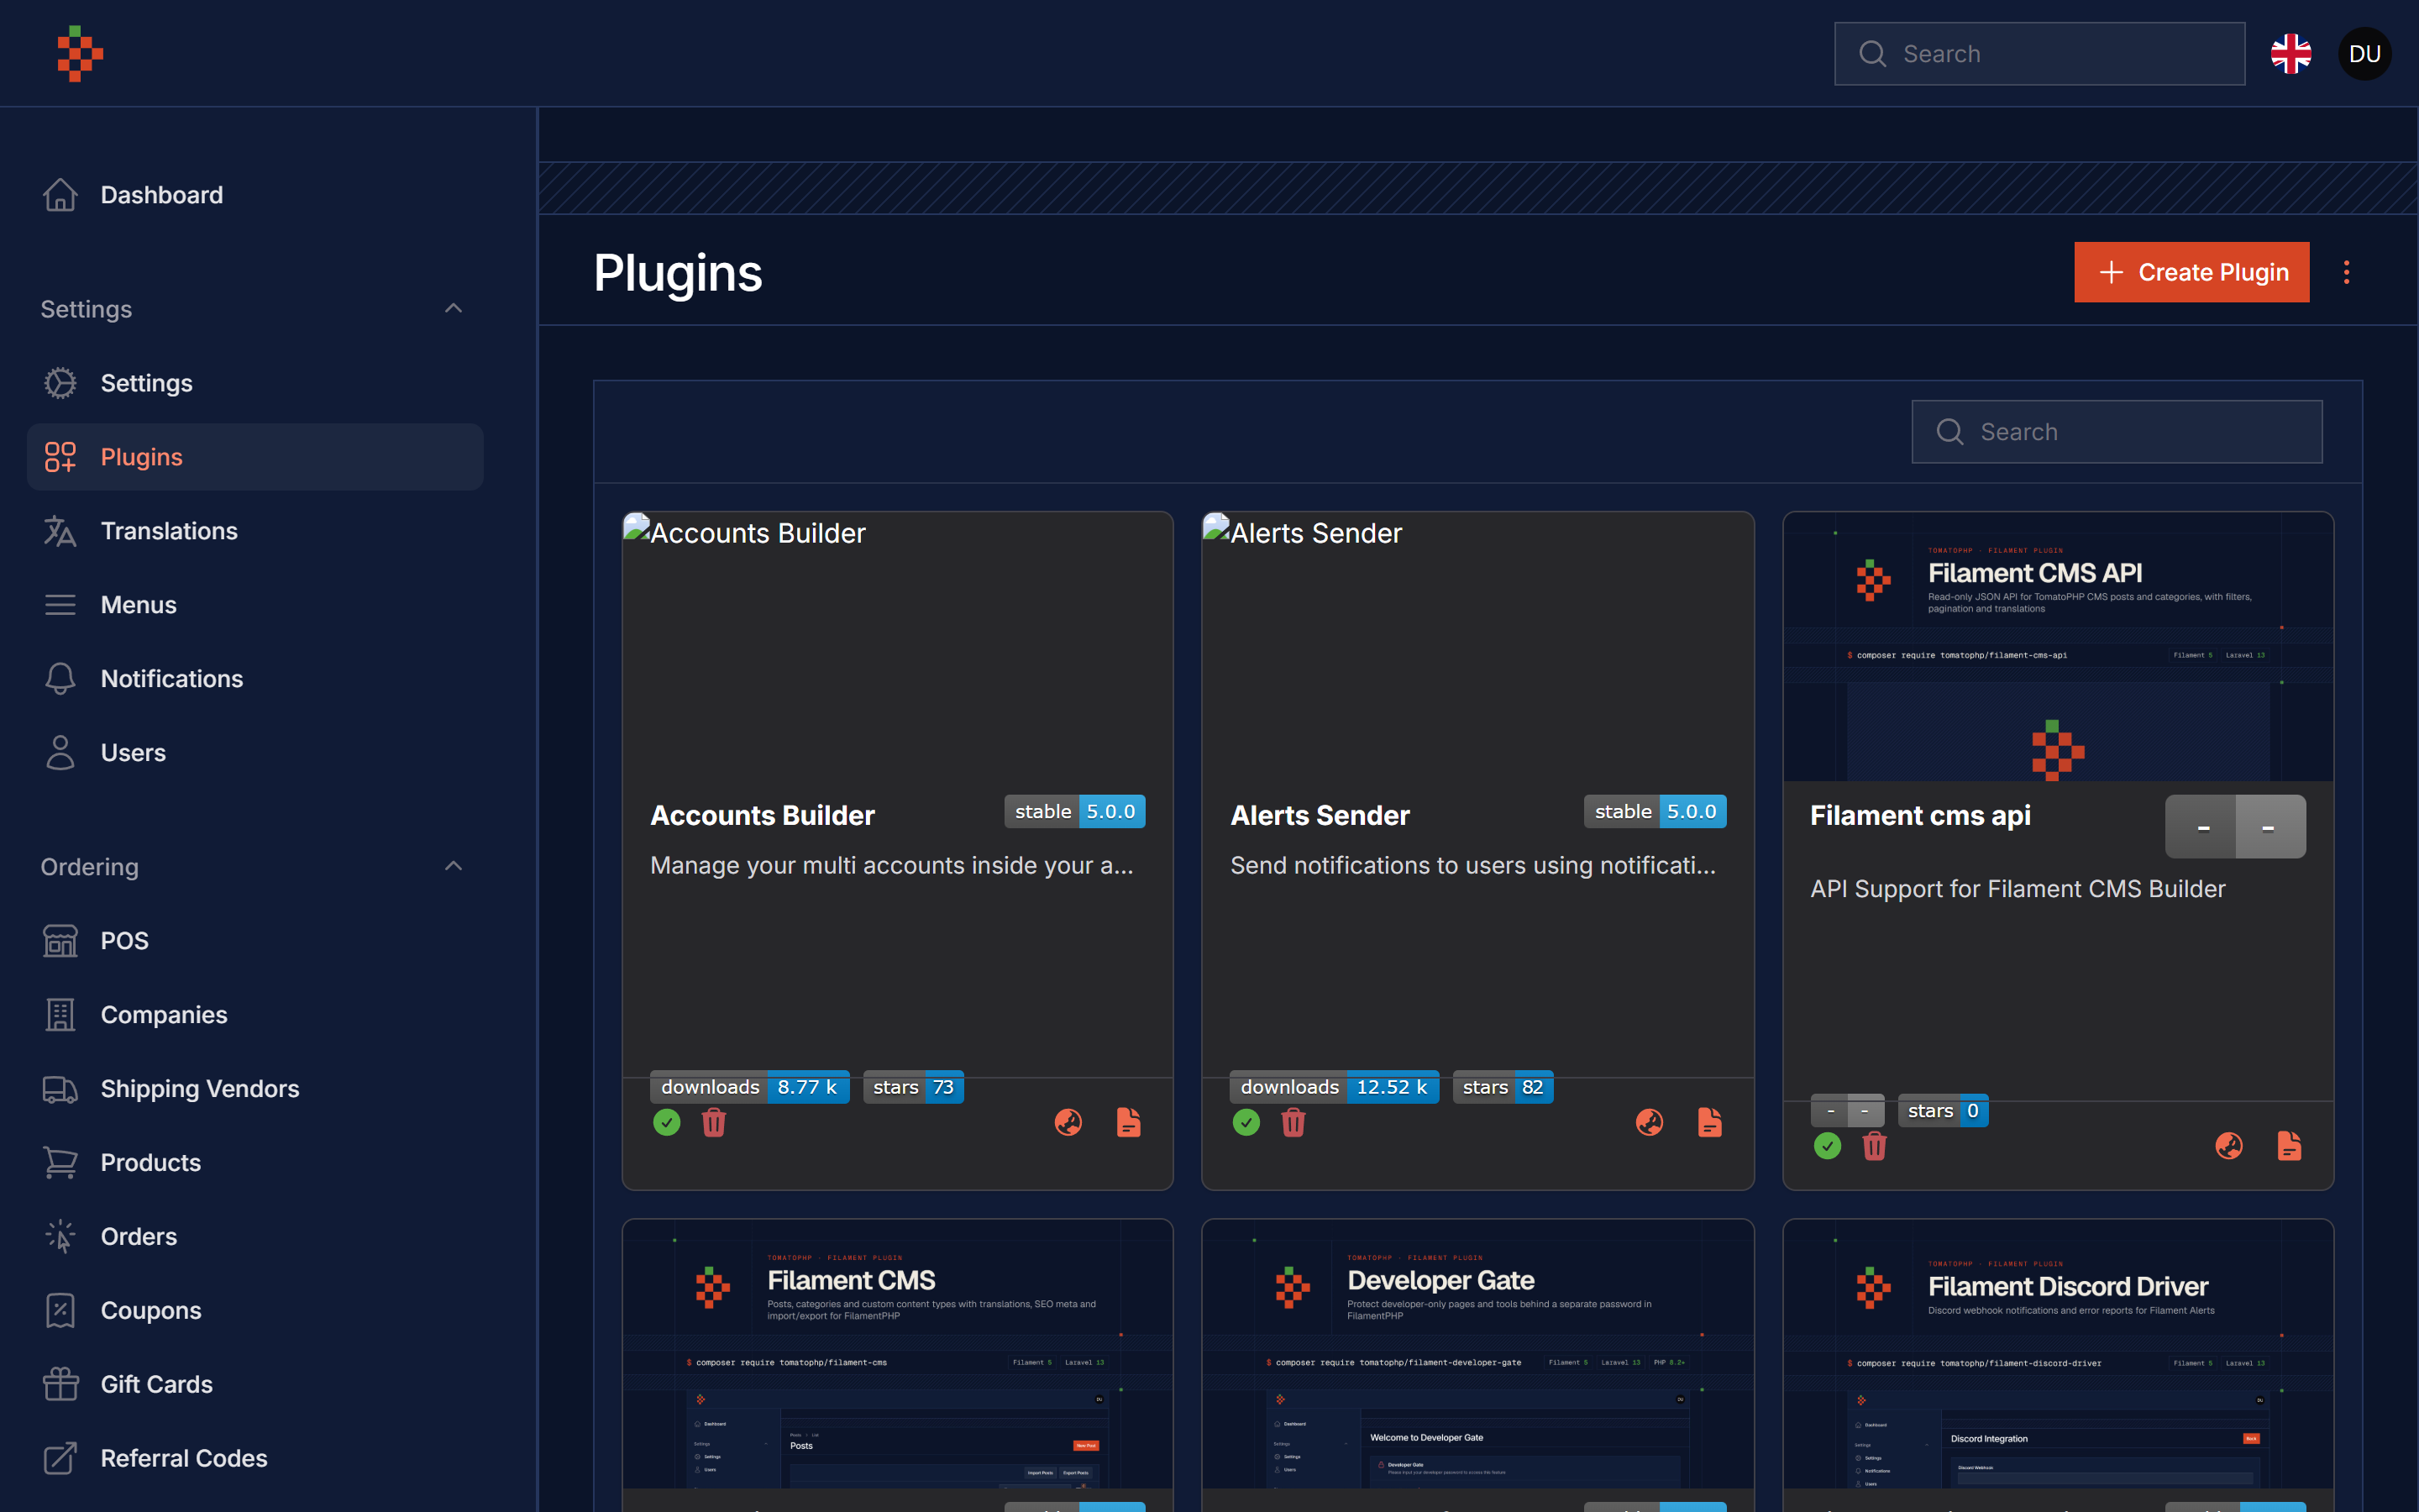Click the Alerts Sender card title

[x=1320, y=816]
